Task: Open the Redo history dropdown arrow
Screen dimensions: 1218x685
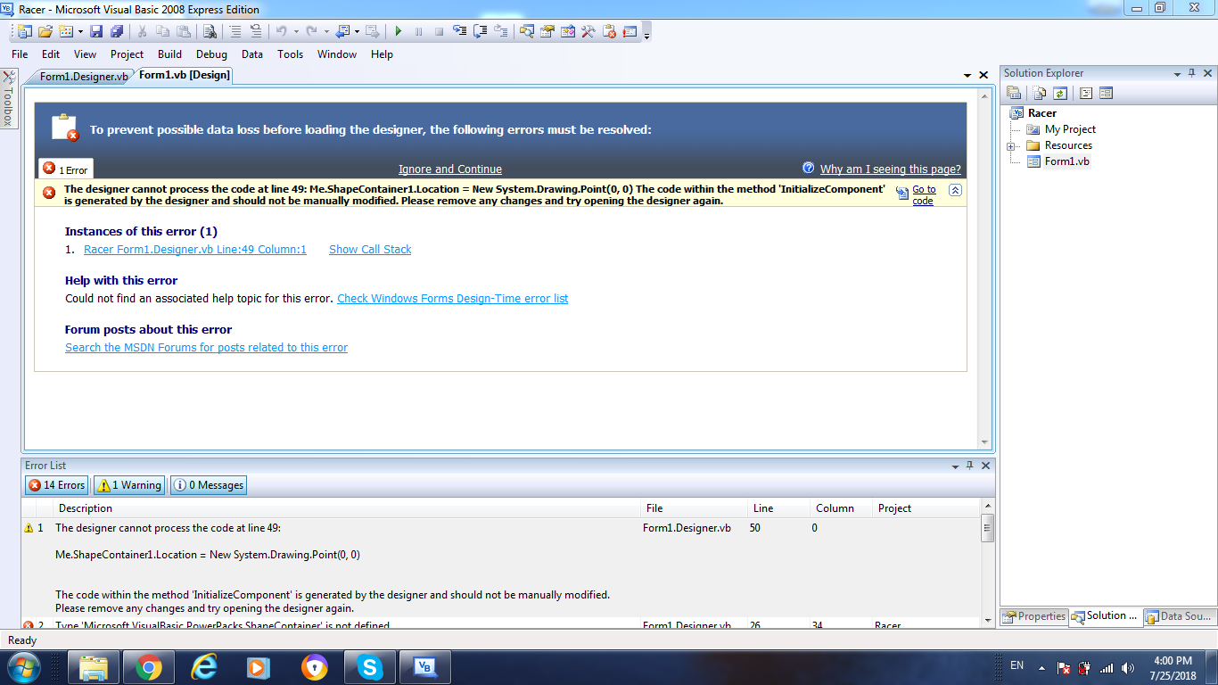Action: pyautogui.click(x=325, y=31)
